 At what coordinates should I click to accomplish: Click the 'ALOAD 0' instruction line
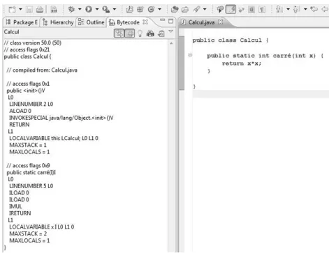pyautogui.click(x=20, y=111)
